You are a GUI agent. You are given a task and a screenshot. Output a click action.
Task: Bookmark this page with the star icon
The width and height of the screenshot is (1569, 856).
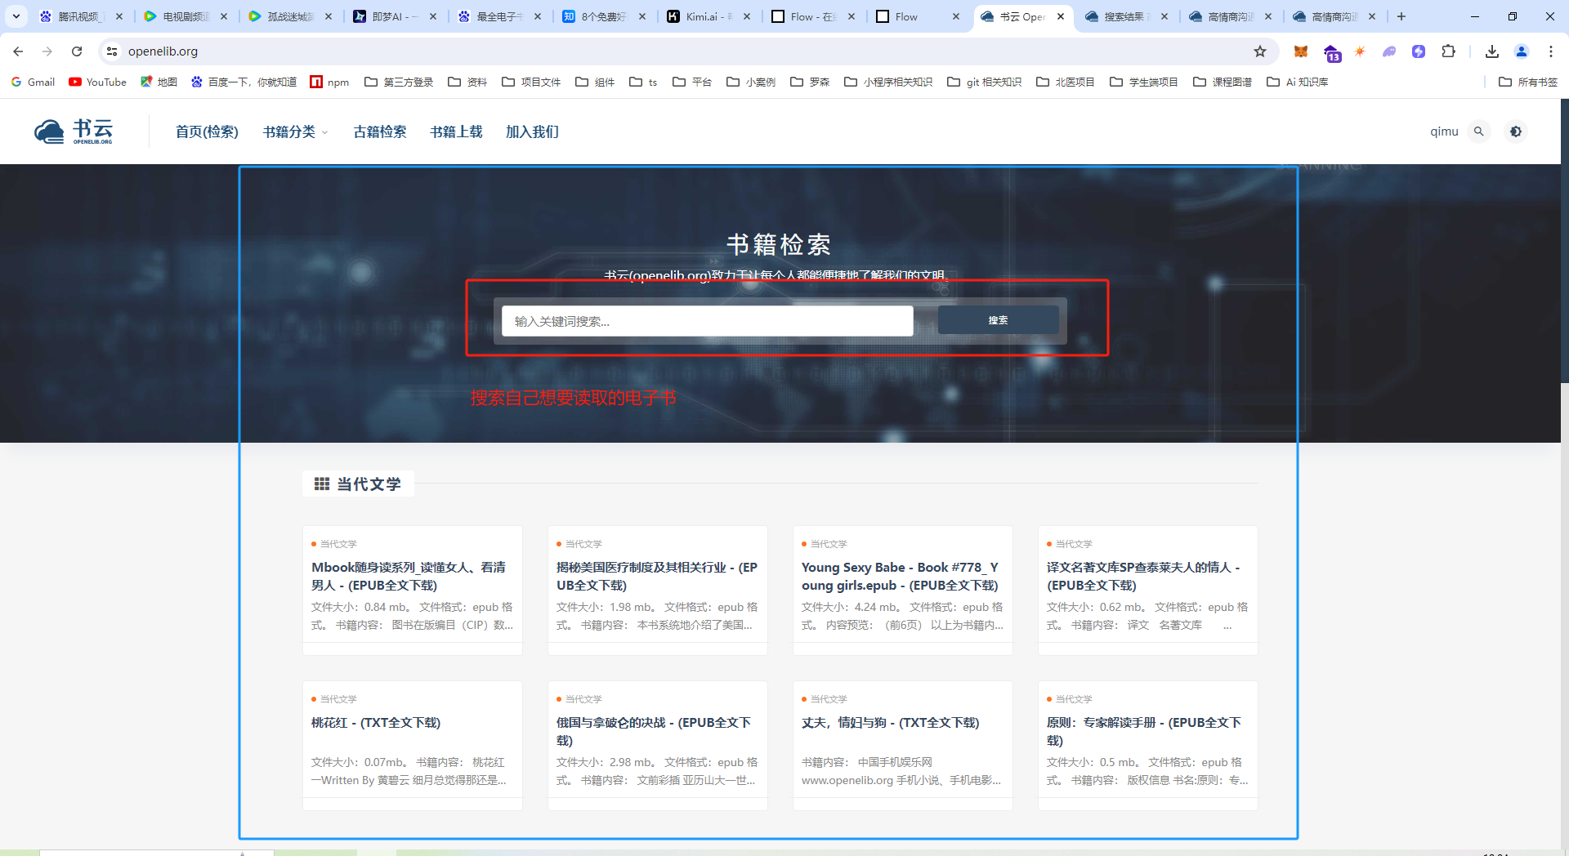pos(1260,51)
